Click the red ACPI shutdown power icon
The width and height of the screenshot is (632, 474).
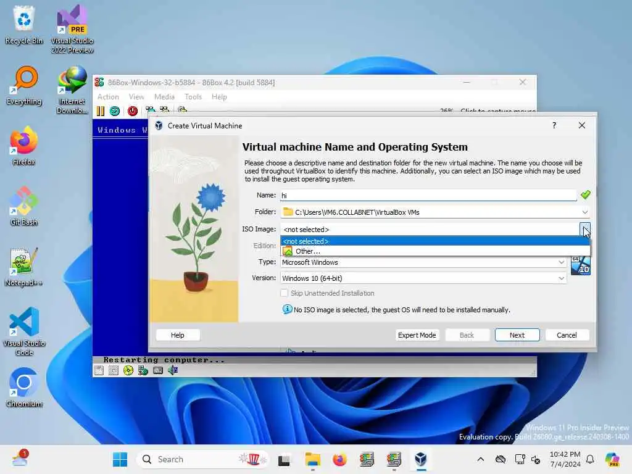133,111
